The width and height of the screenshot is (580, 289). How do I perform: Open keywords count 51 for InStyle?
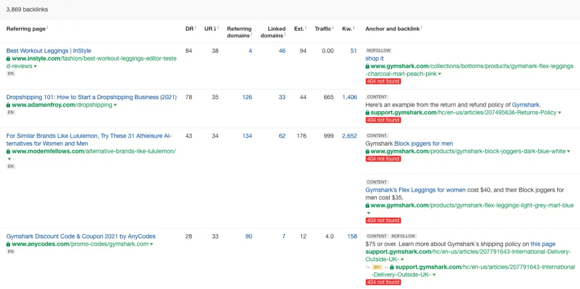click(353, 50)
